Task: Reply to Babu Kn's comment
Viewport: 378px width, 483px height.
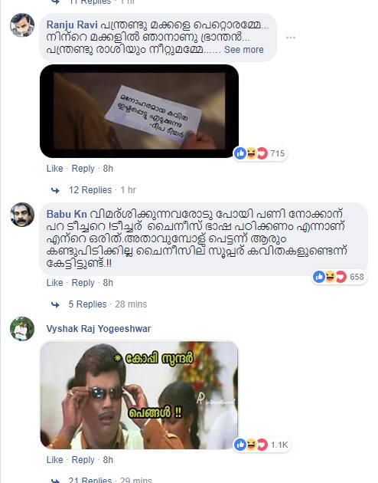Action: click(x=83, y=283)
